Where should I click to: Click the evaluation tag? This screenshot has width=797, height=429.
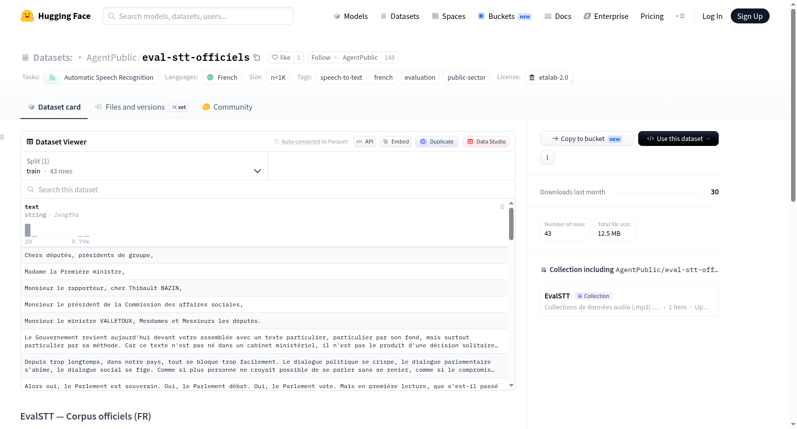pos(420,77)
